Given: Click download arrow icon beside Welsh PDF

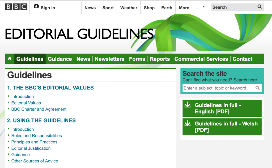Looking at the screenshot, I should pos(188,123).
